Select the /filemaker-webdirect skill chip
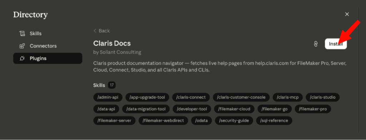366x140 pixels. (163, 121)
